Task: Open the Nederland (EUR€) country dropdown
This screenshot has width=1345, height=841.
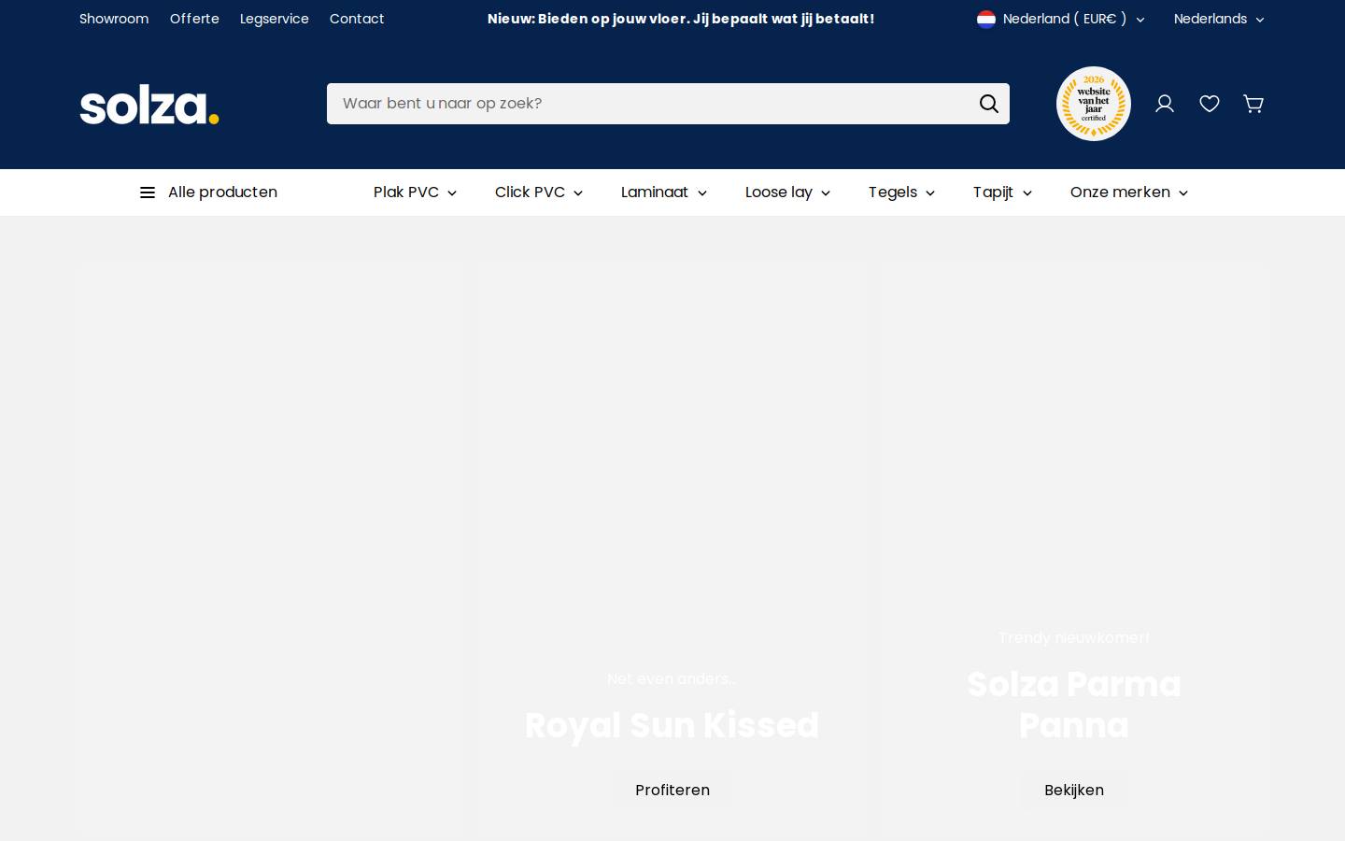Action: pyautogui.click(x=1061, y=19)
